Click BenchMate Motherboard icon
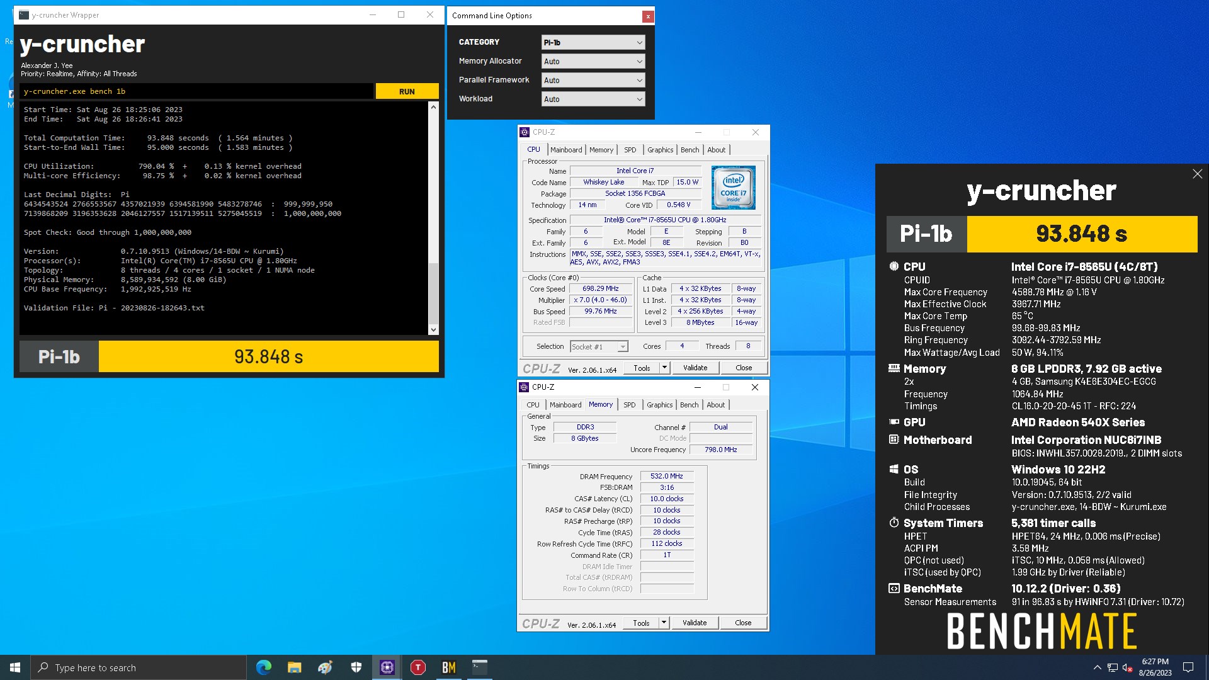The width and height of the screenshot is (1209, 680). (x=894, y=439)
